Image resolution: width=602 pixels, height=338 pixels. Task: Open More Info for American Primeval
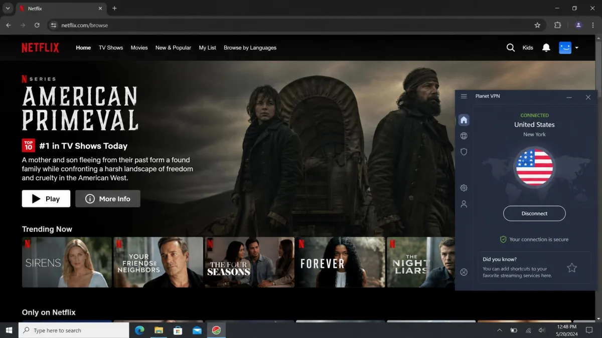point(108,199)
